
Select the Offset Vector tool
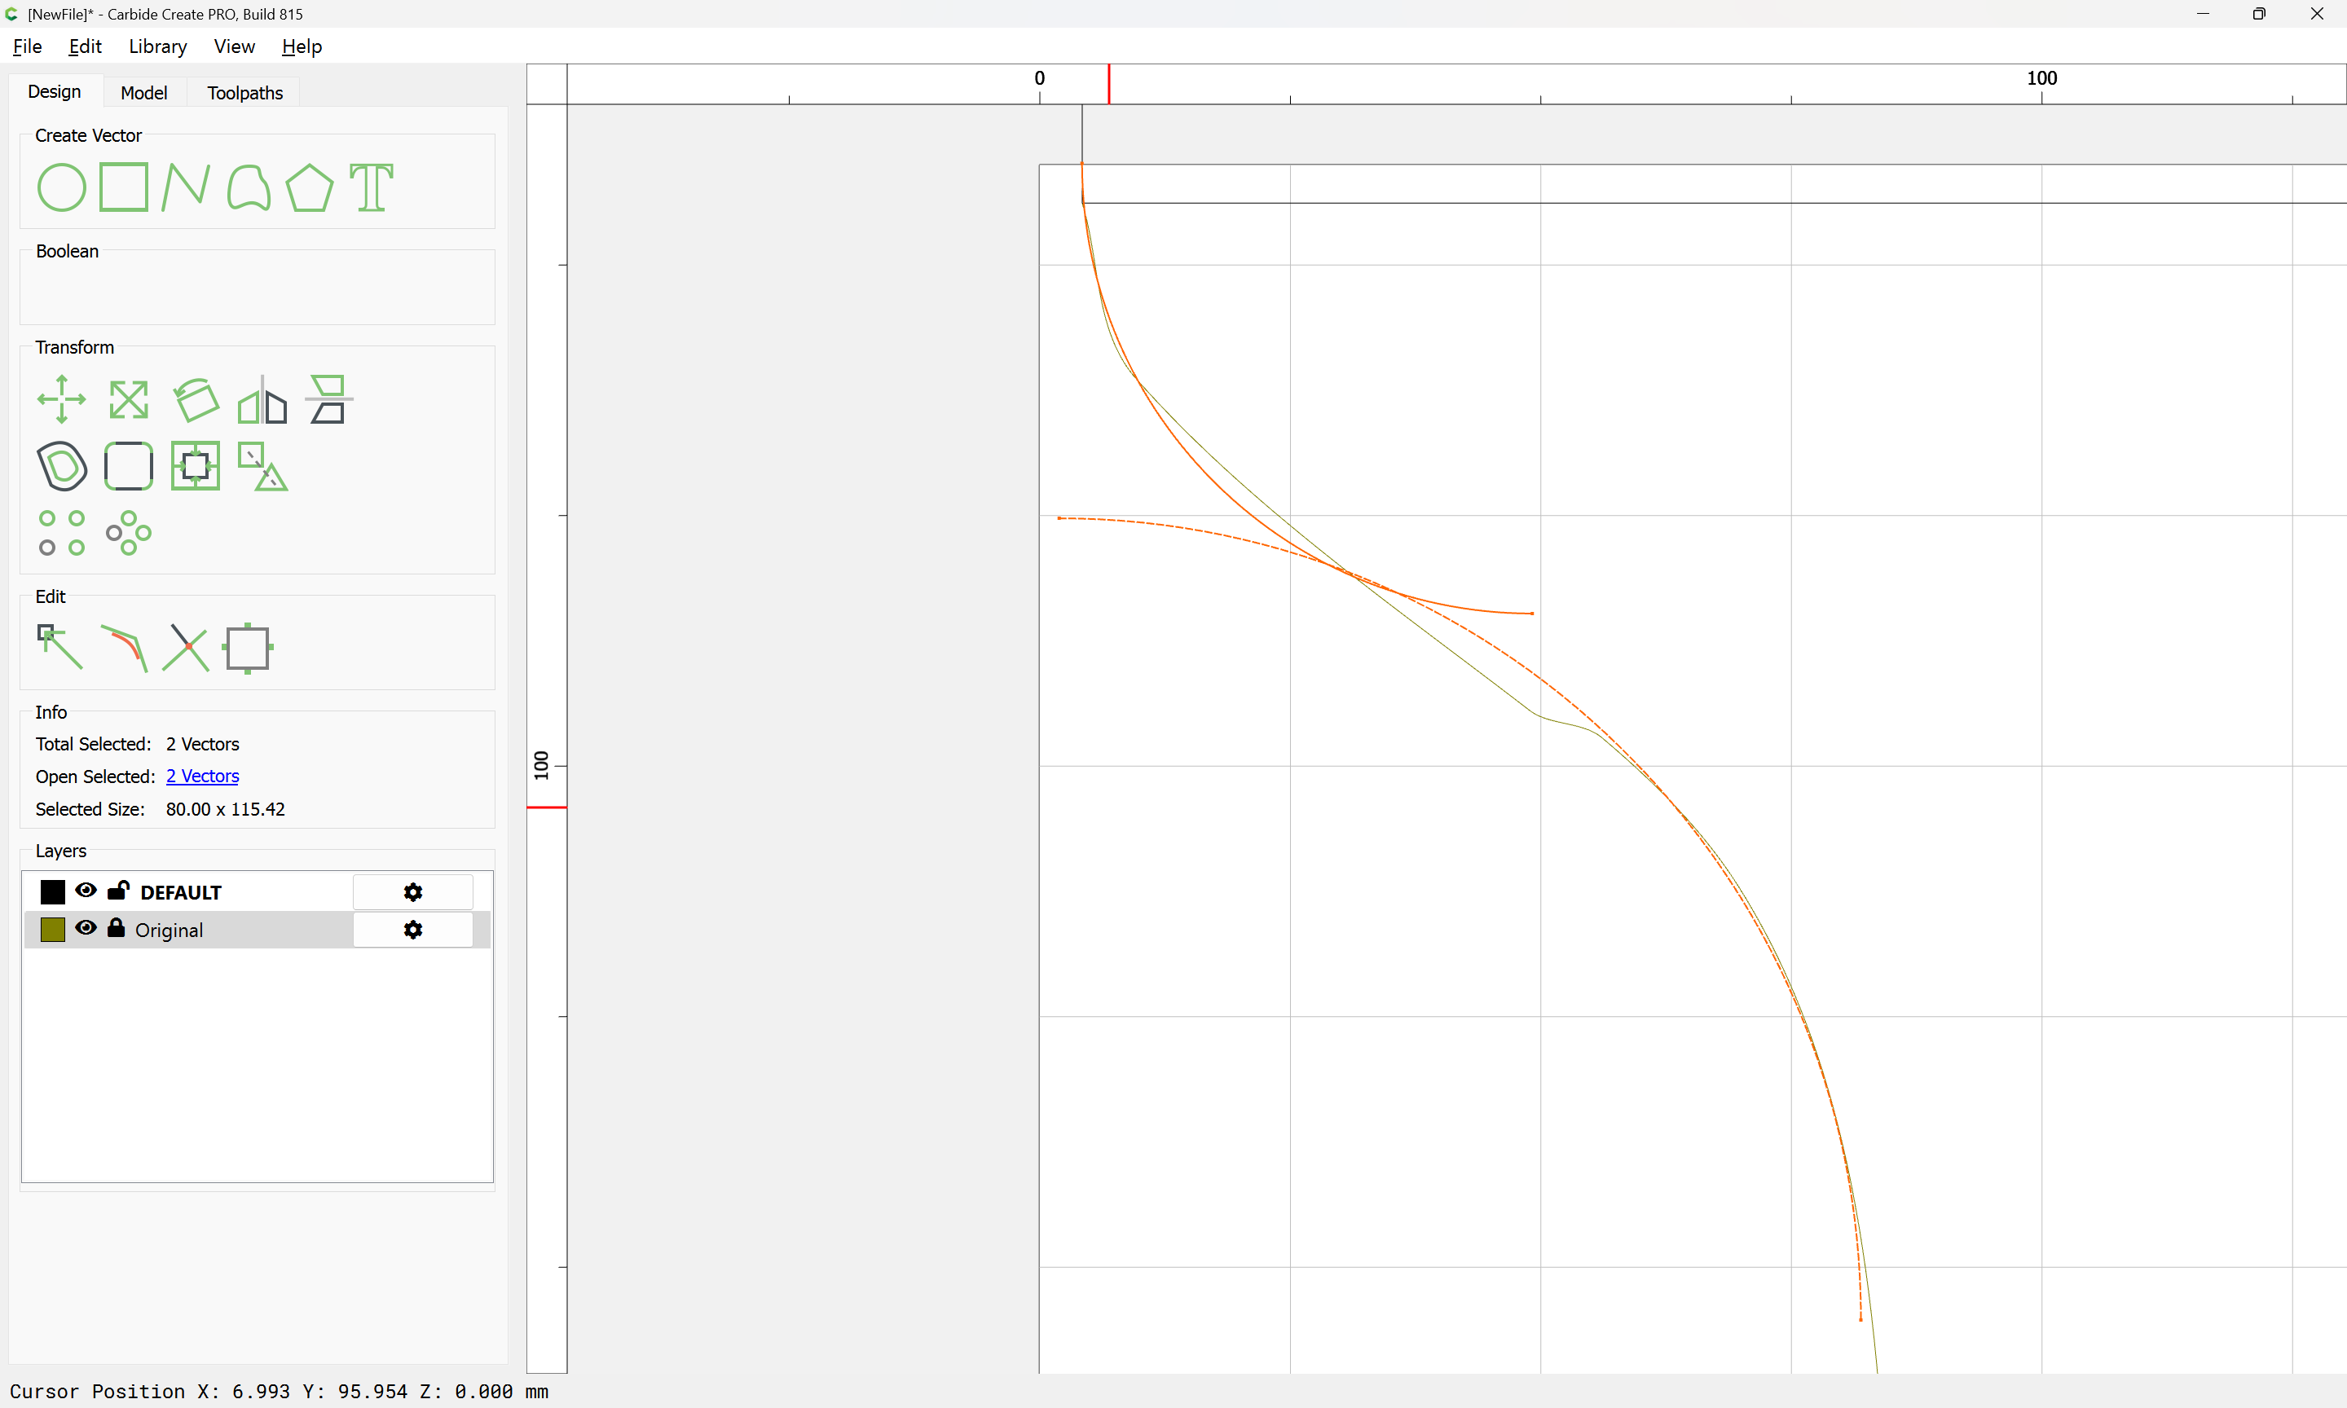tap(62, 466)
